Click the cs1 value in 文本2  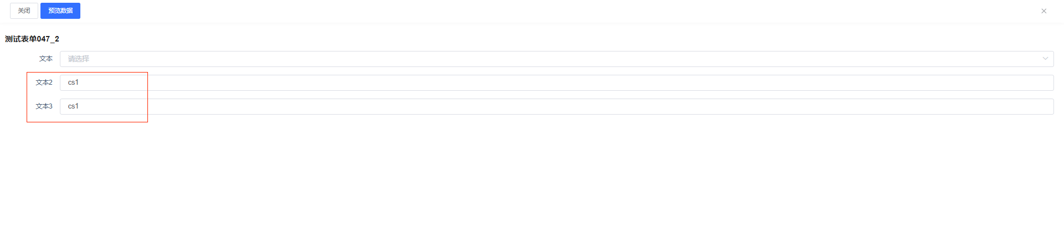tap(73, 83)
